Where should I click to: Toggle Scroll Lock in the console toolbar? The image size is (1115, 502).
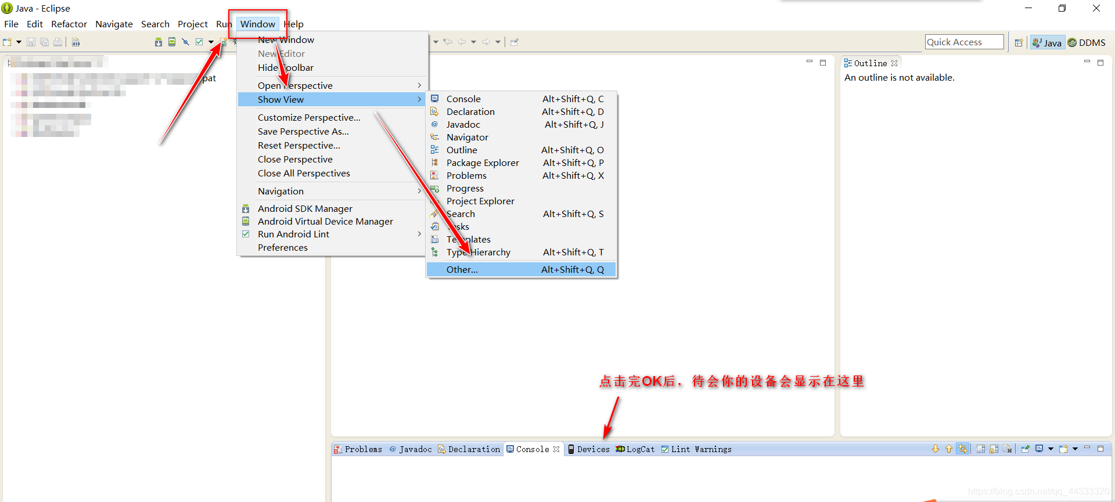click(x=994, y=449)
